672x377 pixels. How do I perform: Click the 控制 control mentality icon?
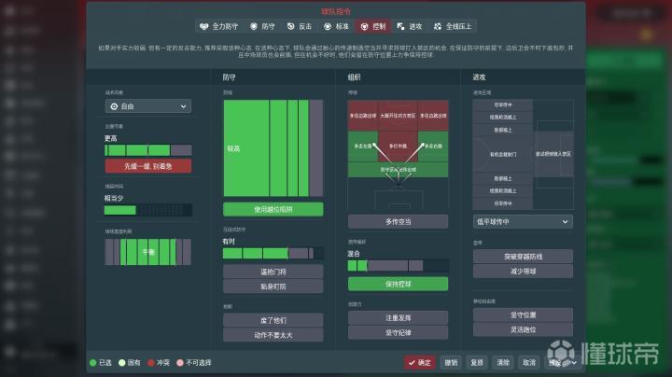364,27
